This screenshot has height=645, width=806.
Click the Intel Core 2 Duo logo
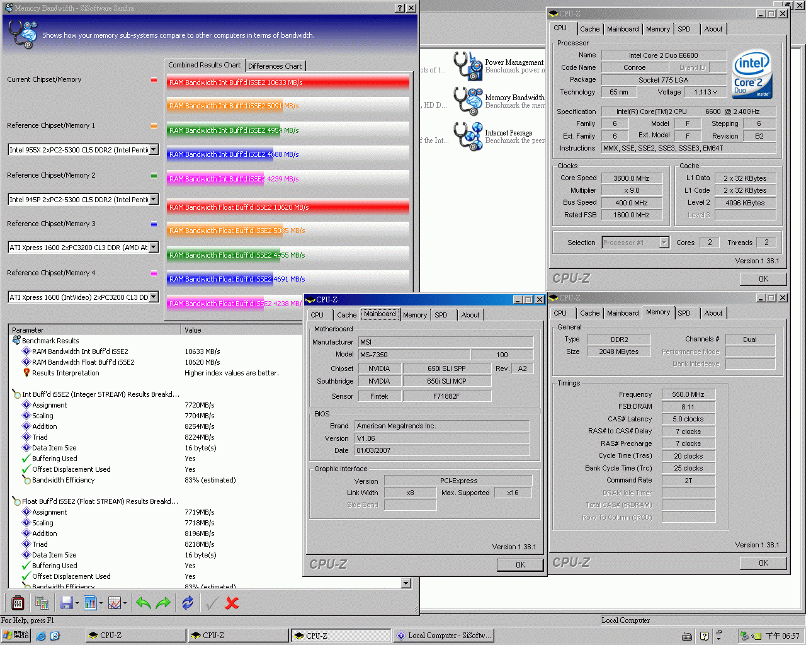[752, 74]
